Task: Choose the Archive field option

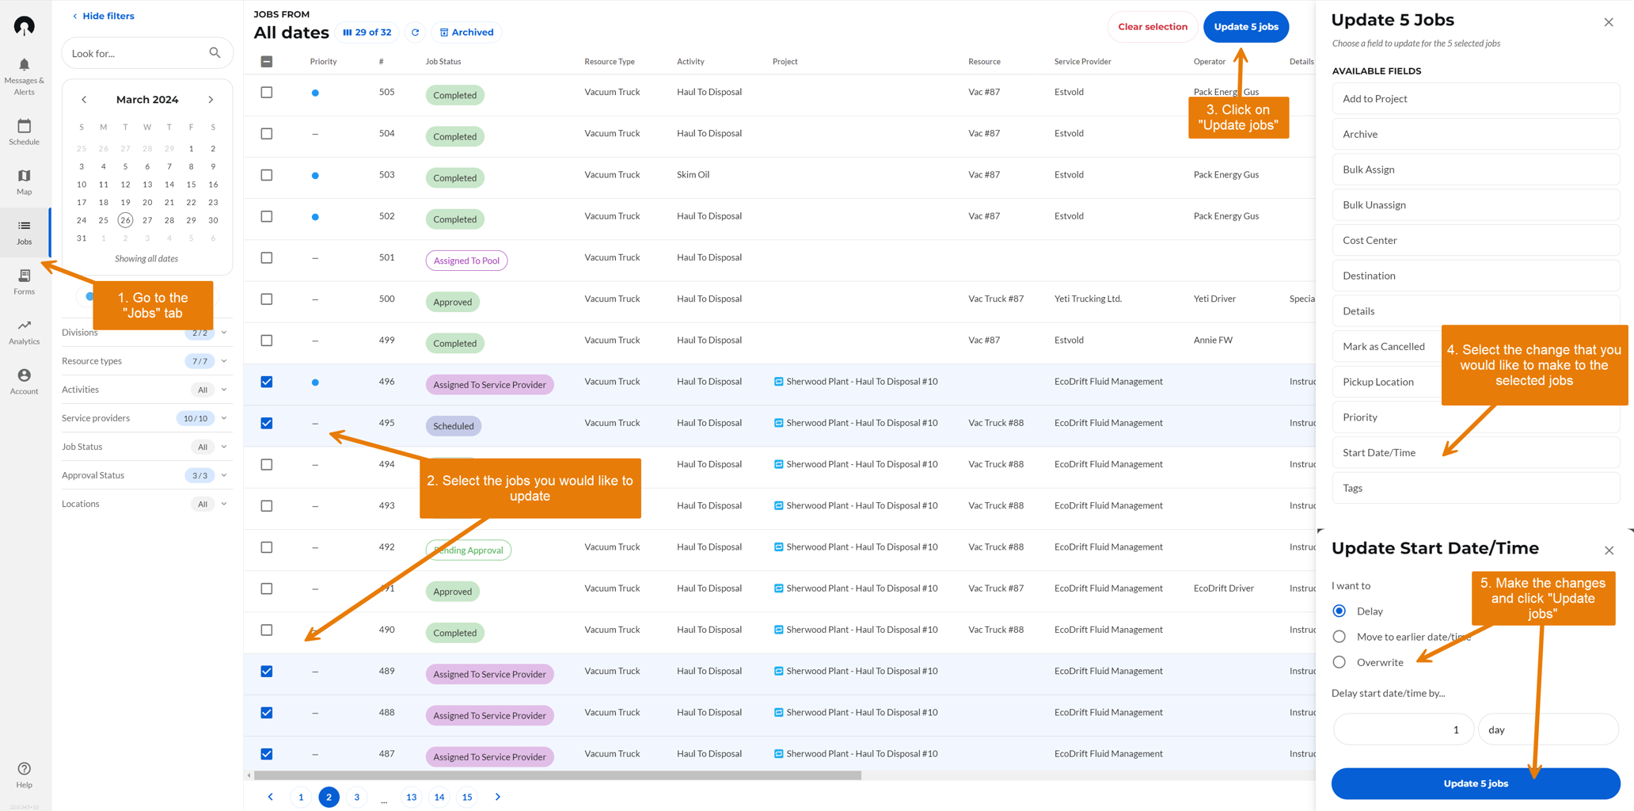Action: coord(1476,134)
